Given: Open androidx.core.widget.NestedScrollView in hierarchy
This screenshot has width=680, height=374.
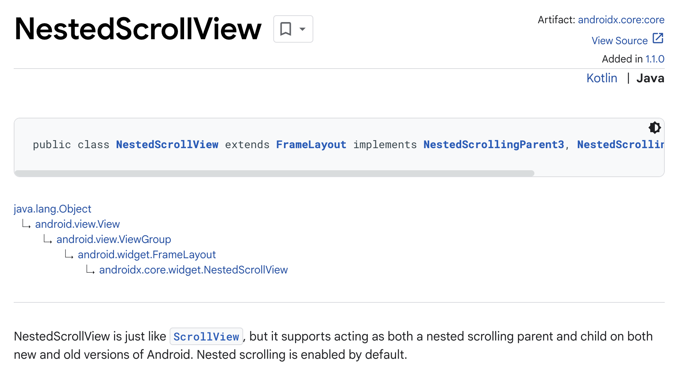Looking at the screenshot, I should click(193, 270).
